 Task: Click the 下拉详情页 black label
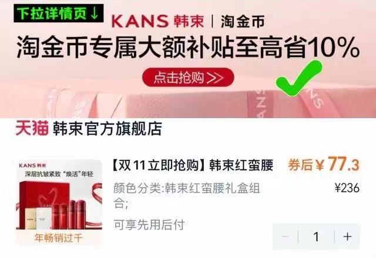point(59,13)
